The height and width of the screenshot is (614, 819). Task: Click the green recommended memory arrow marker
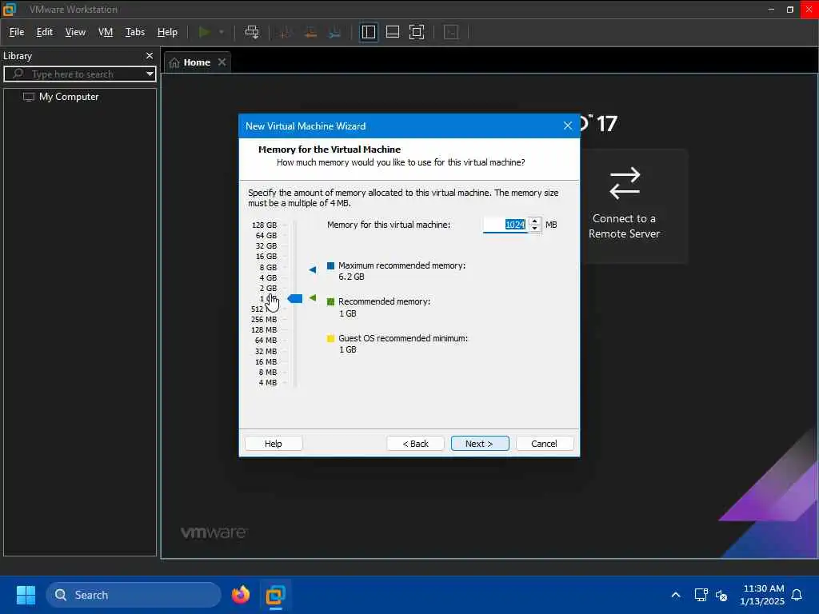point(313,298)
